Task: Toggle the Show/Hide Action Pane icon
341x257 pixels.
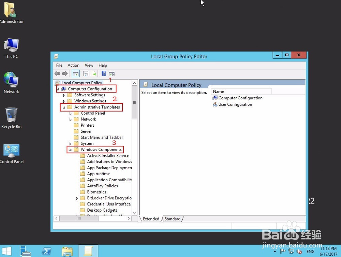Action: (x=112, y=74)
